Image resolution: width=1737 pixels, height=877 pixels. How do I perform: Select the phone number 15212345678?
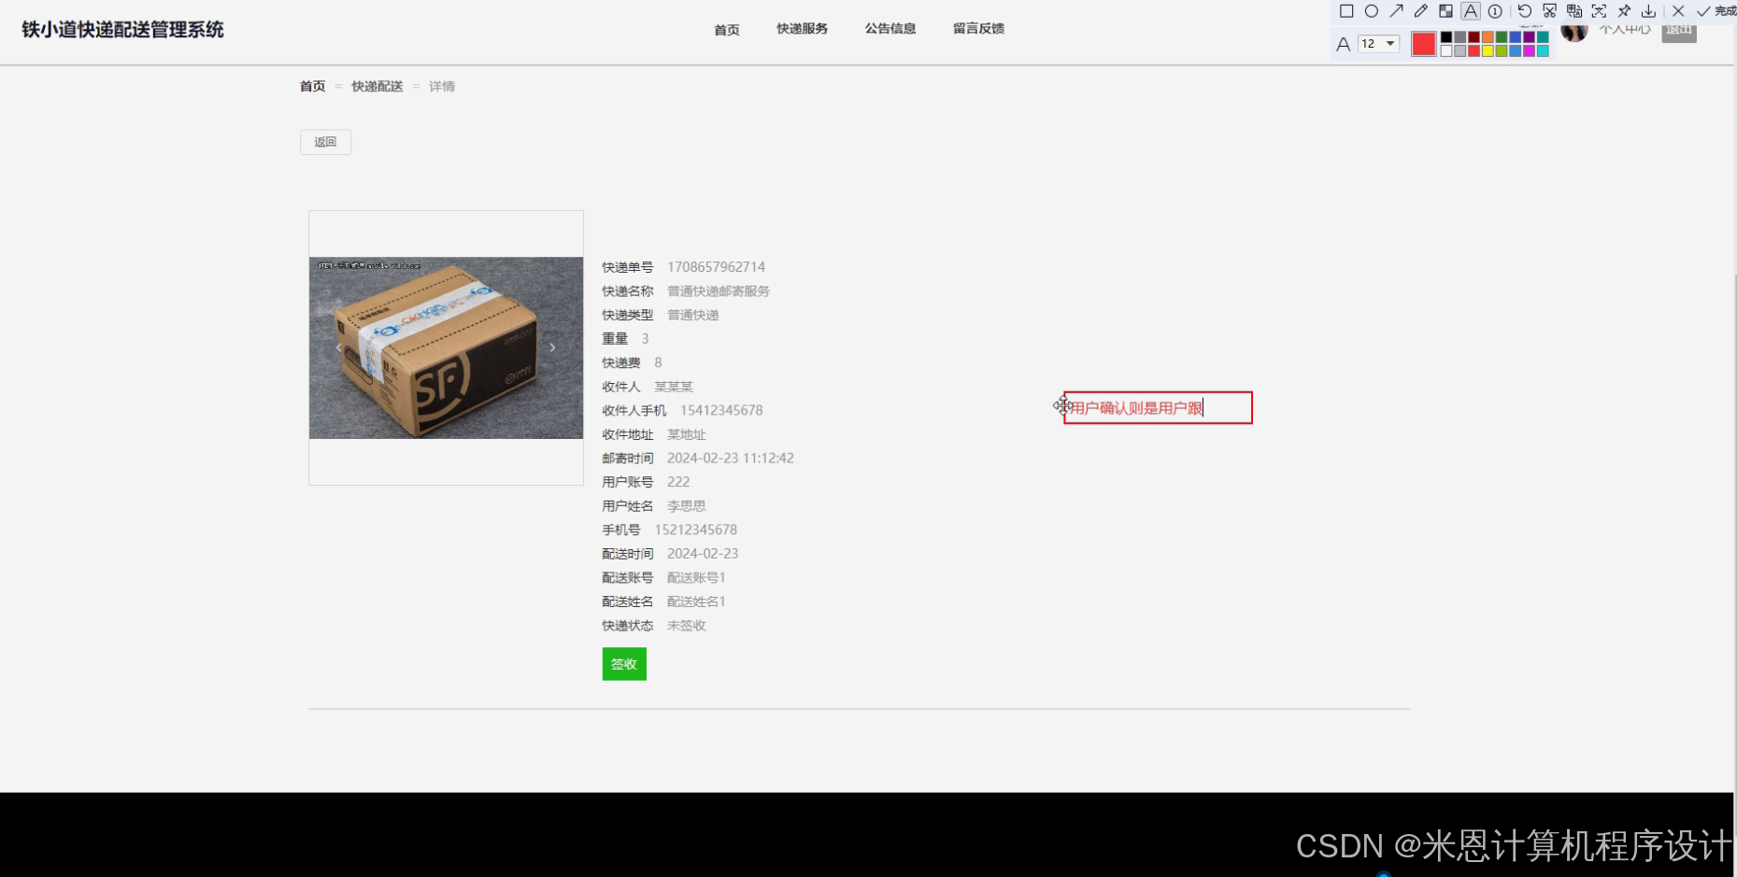(696, 530)
